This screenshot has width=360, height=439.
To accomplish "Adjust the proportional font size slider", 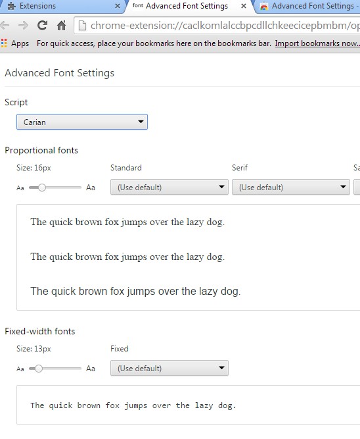I will pyautogui.click(x=42, y=188).
